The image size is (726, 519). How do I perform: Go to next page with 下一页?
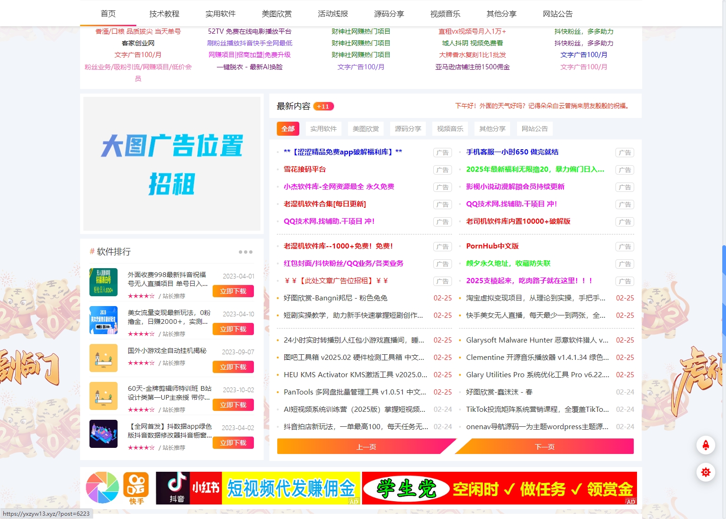click(545, 446)
